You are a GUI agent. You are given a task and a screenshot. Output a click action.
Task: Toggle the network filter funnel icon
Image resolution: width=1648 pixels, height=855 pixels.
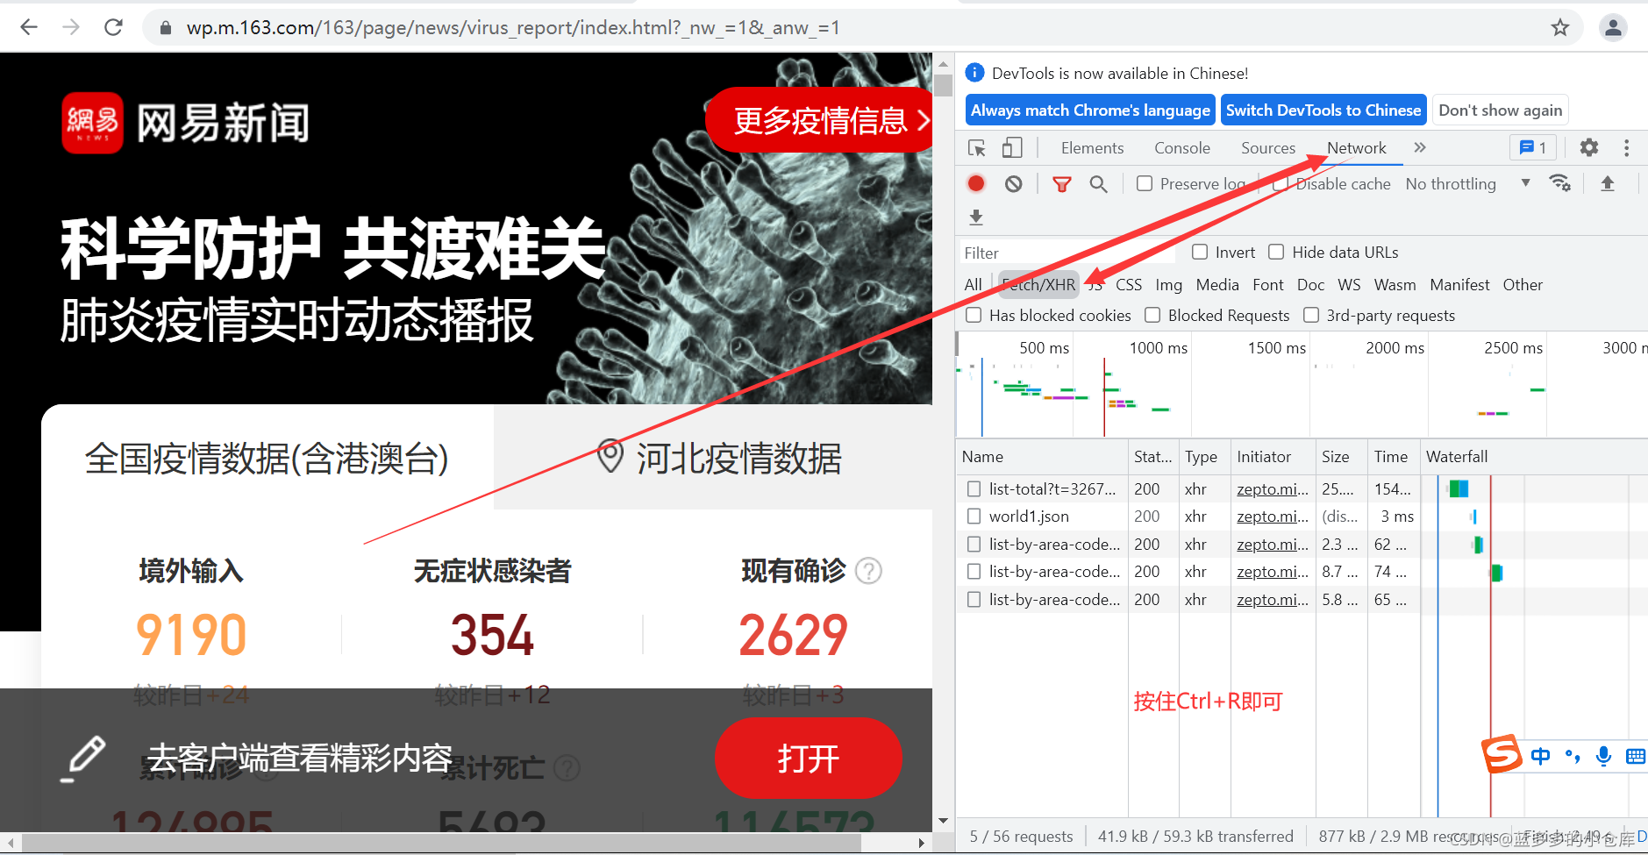tap(1061, 183)
